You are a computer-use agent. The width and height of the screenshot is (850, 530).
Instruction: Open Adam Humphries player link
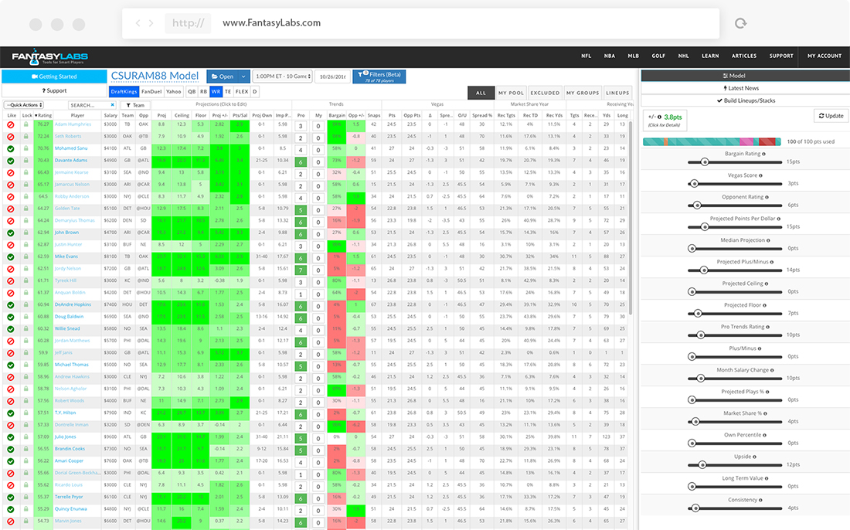(x=73, y=124)
